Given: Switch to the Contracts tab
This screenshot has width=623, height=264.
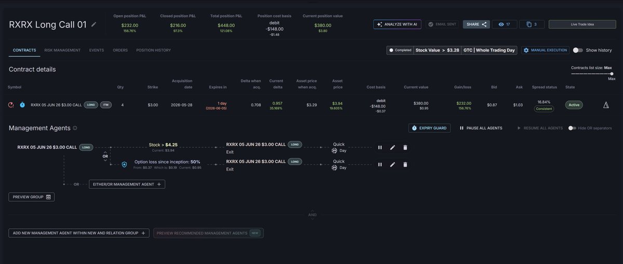Looking at the screenshot, I should coord(24,50).
